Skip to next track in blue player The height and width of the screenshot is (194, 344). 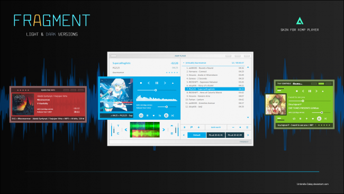pyautogui.click(x=165, y=83)
